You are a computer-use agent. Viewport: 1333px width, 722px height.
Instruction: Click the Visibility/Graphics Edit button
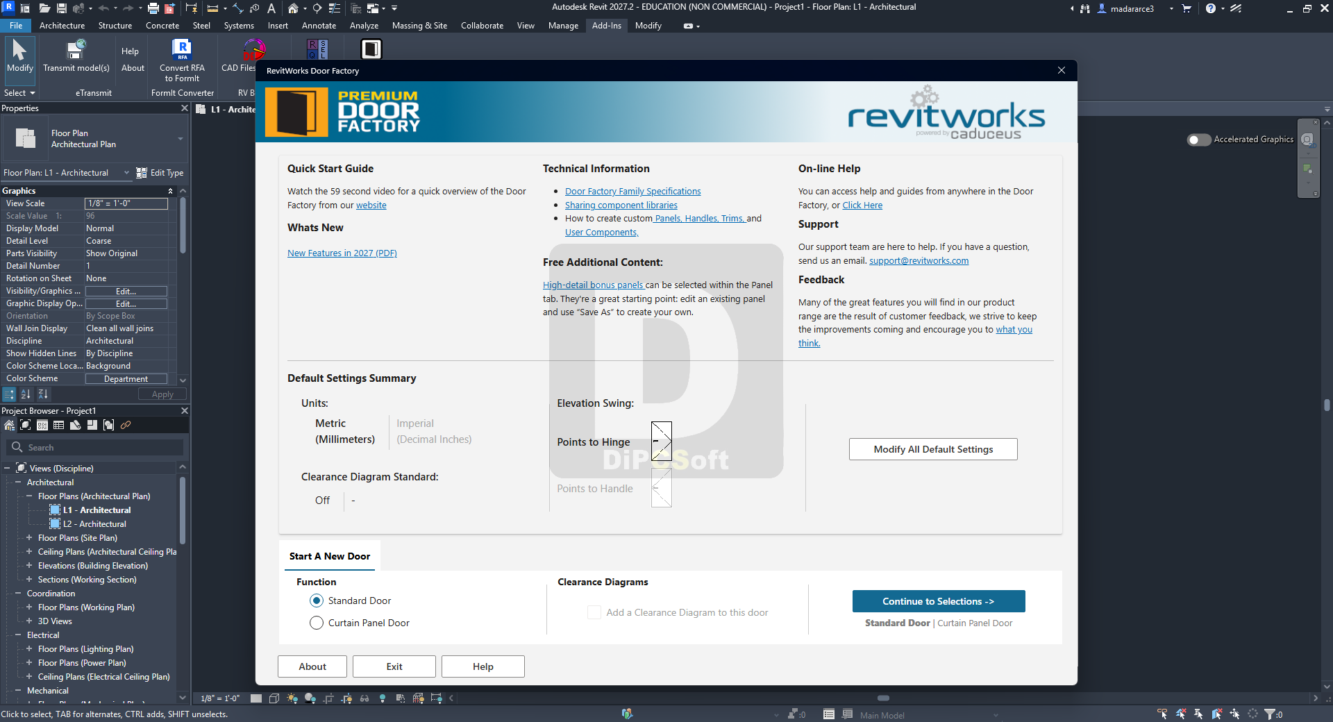(126, 292)
